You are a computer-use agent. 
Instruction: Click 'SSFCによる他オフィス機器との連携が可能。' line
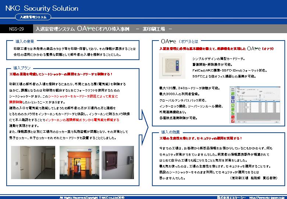point(224,76)
